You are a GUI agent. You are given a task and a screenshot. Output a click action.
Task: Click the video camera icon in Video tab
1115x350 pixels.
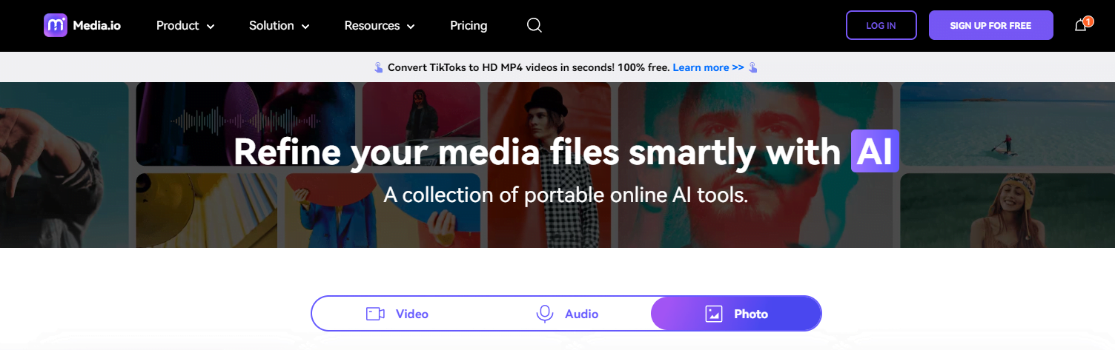point(375,314)
